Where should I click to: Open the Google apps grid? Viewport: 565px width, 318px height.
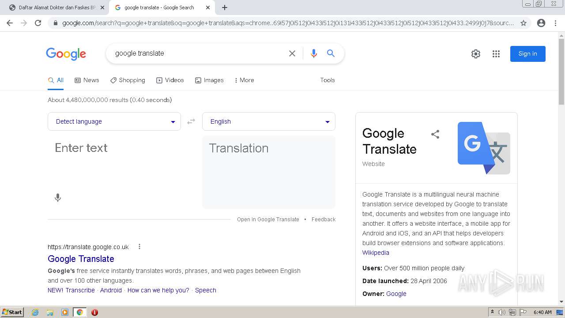click(496, 54)
